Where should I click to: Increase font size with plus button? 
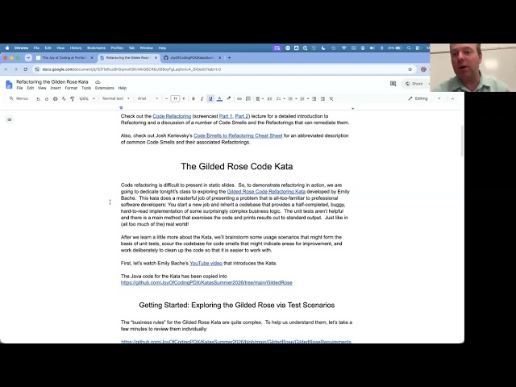coord(184,98)
